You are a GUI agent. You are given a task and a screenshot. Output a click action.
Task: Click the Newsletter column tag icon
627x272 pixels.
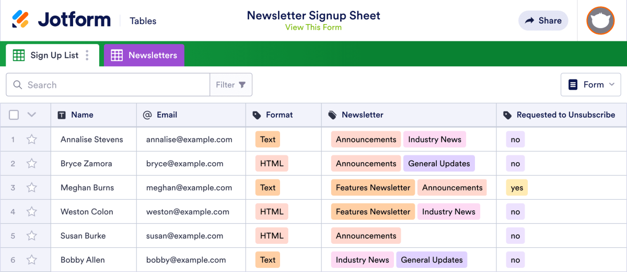(x=332, y=115)
